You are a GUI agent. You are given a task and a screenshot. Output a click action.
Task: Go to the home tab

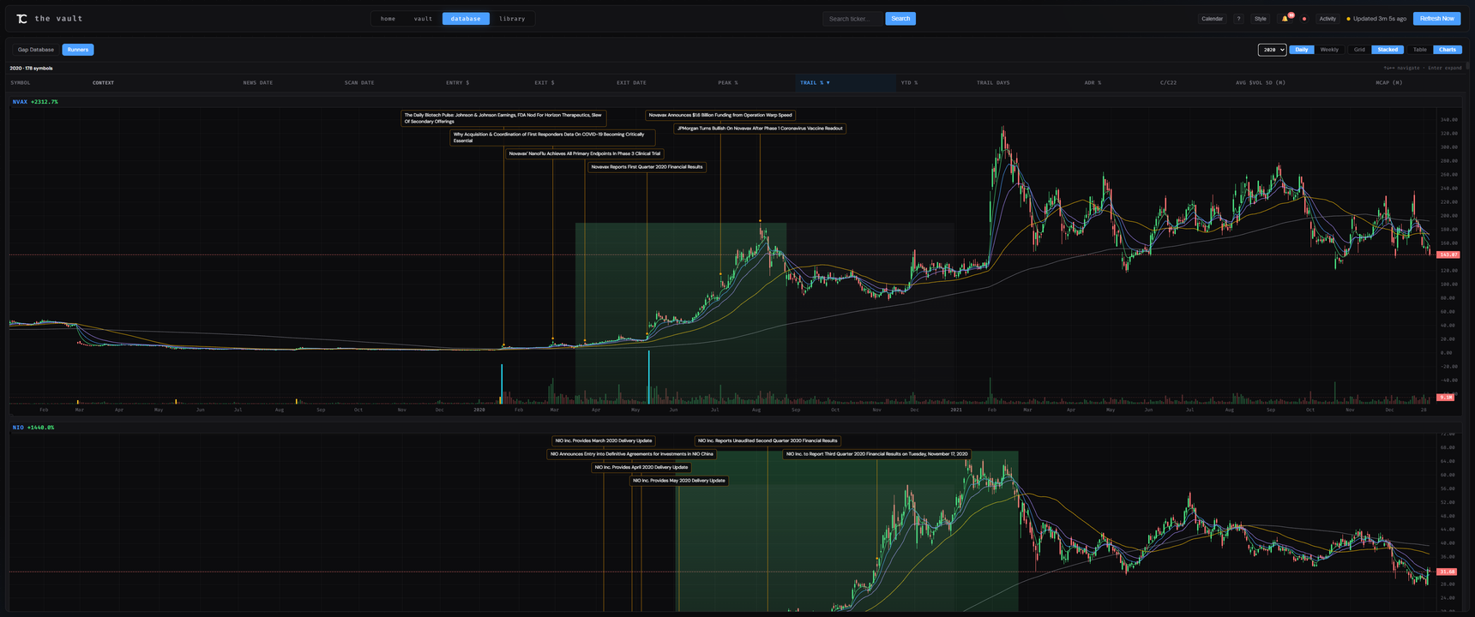point(388,19)
